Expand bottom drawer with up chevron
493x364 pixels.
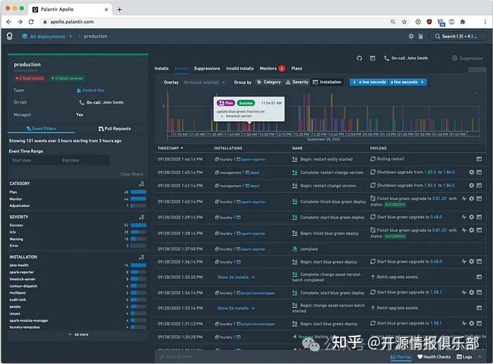click(x=480, y=357)
